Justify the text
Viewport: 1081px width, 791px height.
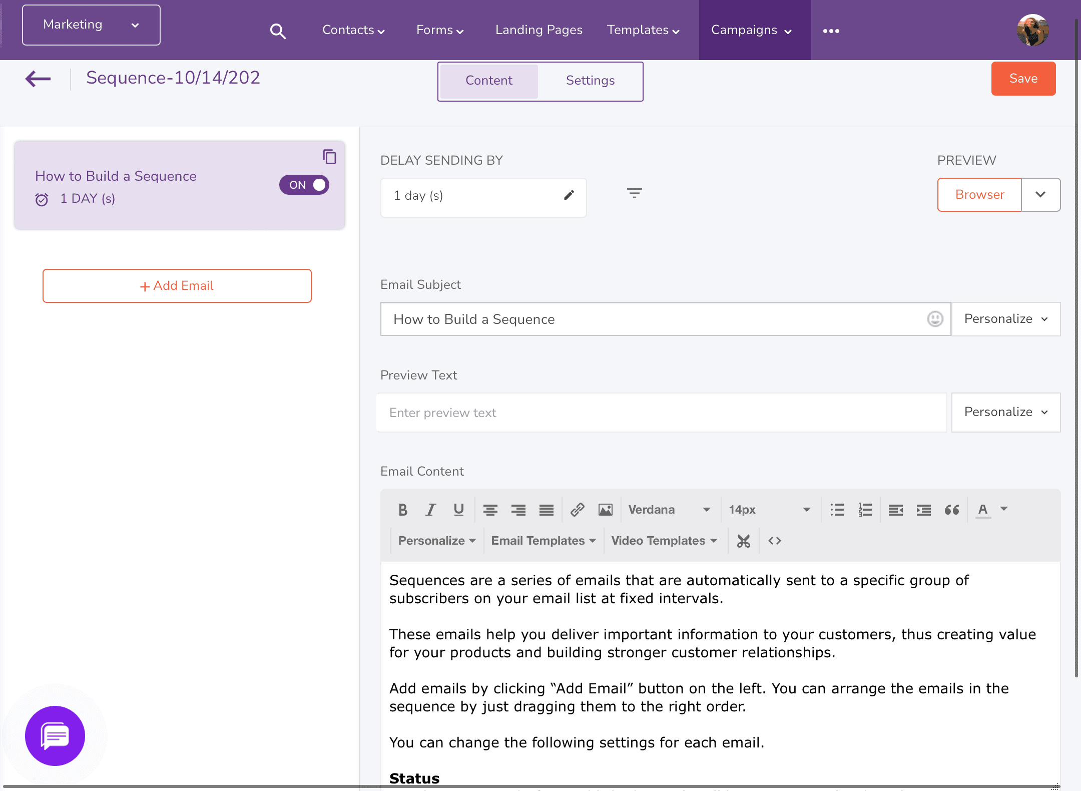tap(546, 510)
